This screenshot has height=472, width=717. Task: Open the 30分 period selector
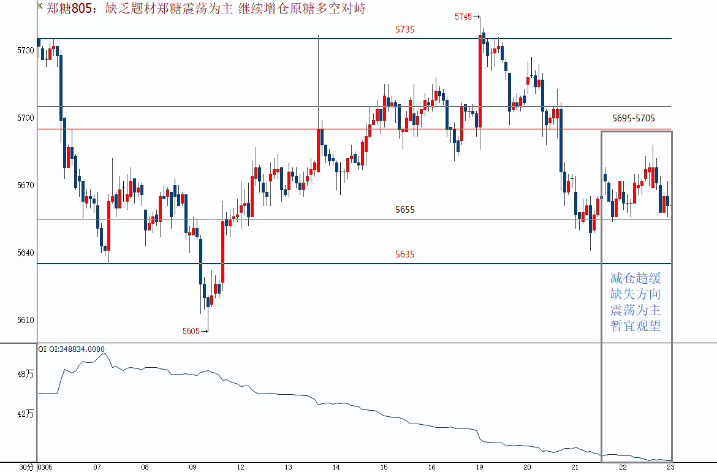26,467
